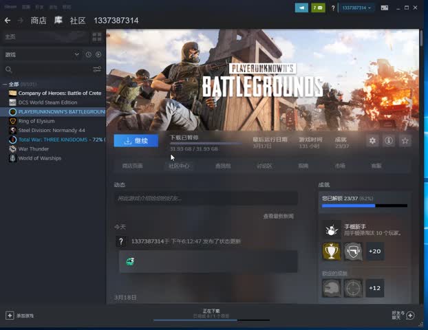
Task: Open the snowman grenade achievement icon
Action: click(x=332, y=230)
